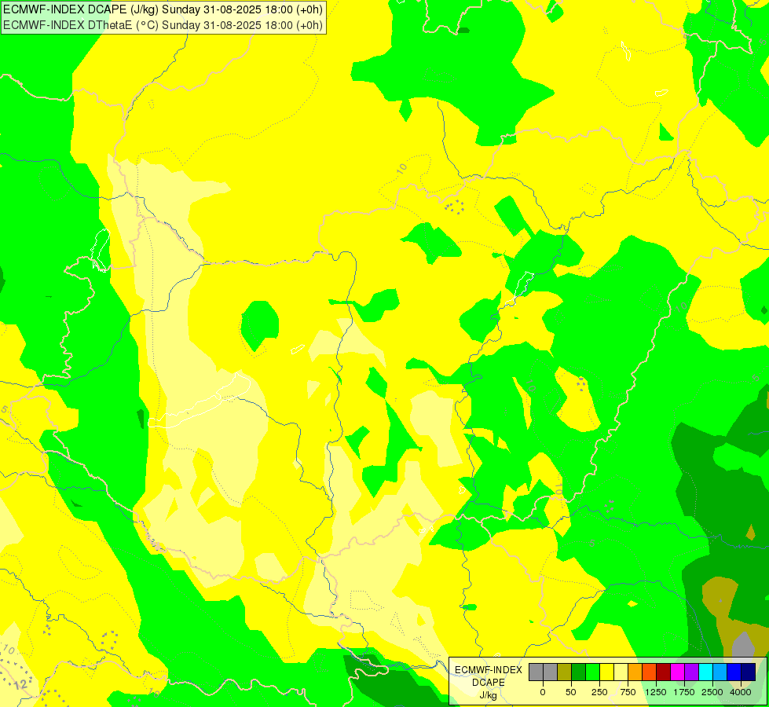Image resolution: width=769 pixels, height=707 pixels.
Task: Pick the medium blue legend swatch
Action: coord(734,672)
